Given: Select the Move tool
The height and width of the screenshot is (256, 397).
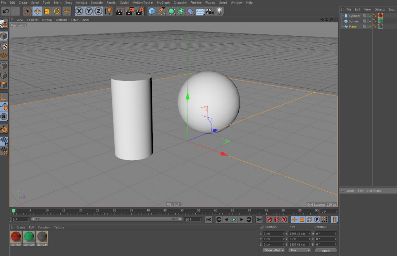Looking at the screenshot, I should (37, 11).
